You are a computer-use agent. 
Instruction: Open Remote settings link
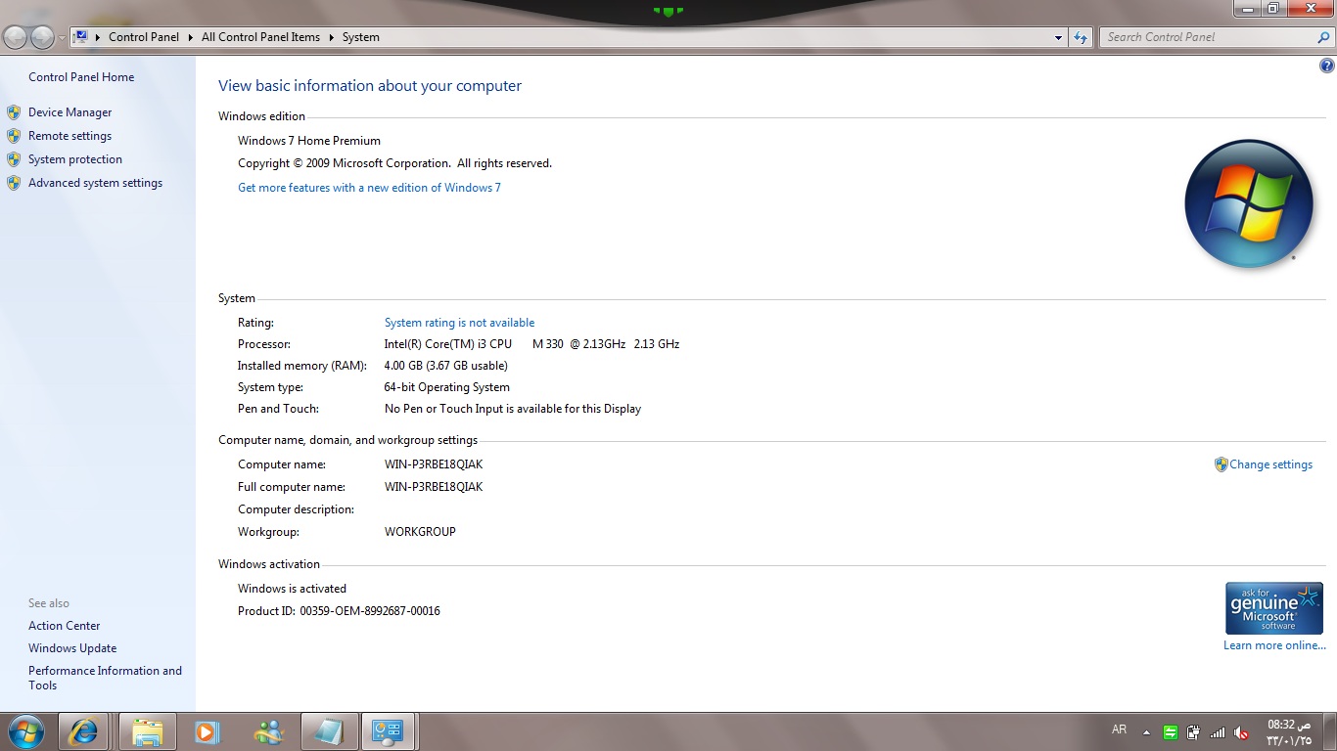coord(69,136)
